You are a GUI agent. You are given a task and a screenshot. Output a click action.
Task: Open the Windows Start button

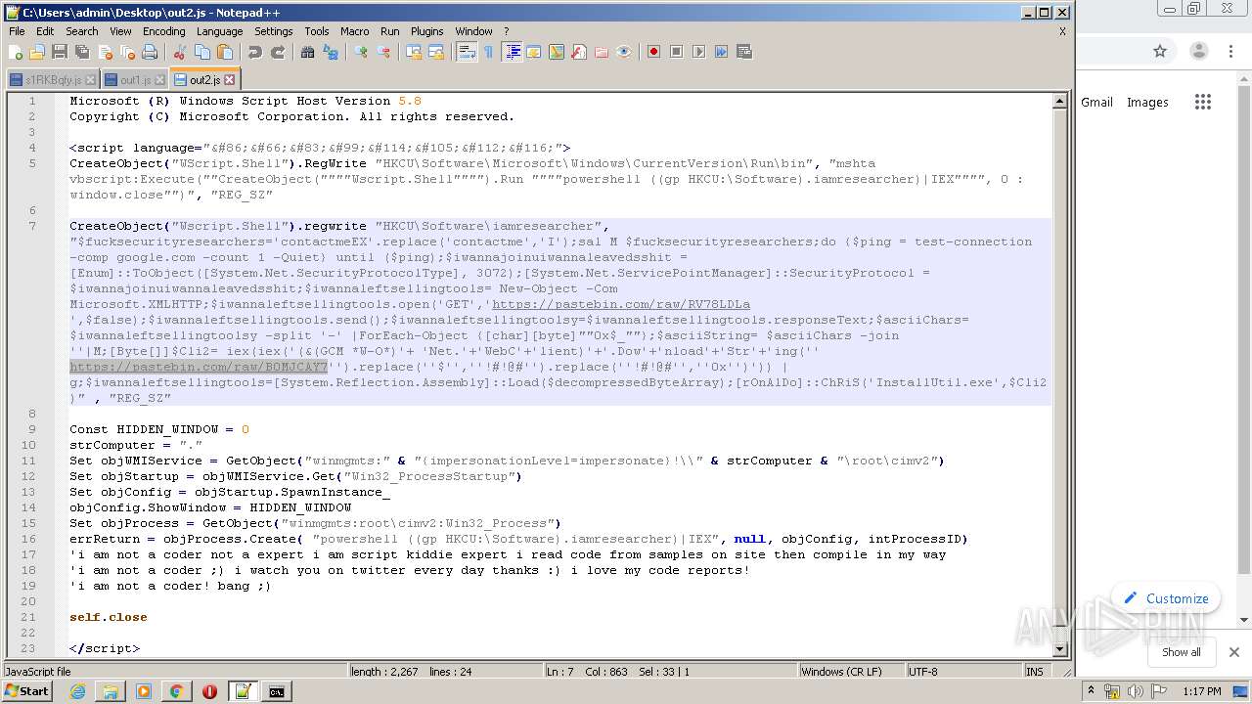(27, 691)
